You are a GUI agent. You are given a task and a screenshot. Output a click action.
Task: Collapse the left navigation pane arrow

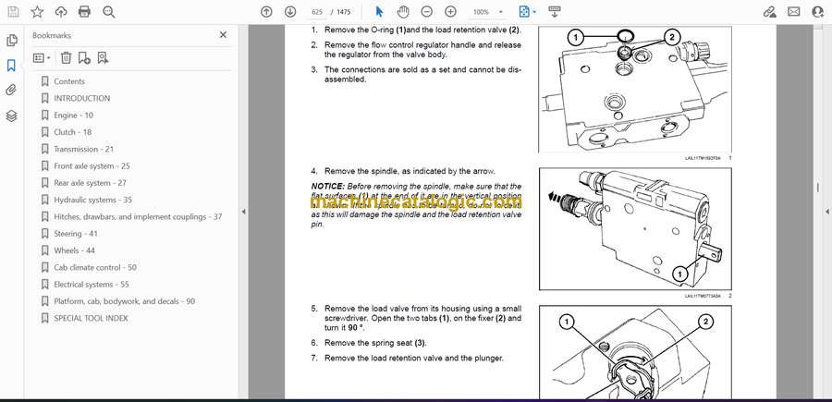point(243,212)
